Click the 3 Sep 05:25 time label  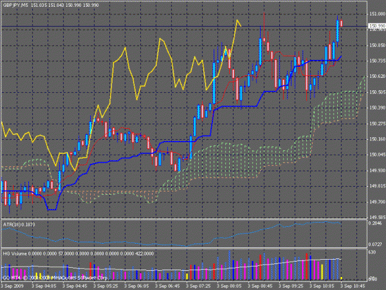(x=106, y=286)
